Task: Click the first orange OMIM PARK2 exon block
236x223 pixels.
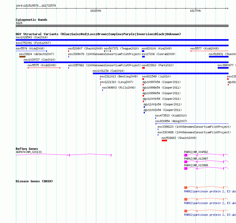Action: (186, 188)
